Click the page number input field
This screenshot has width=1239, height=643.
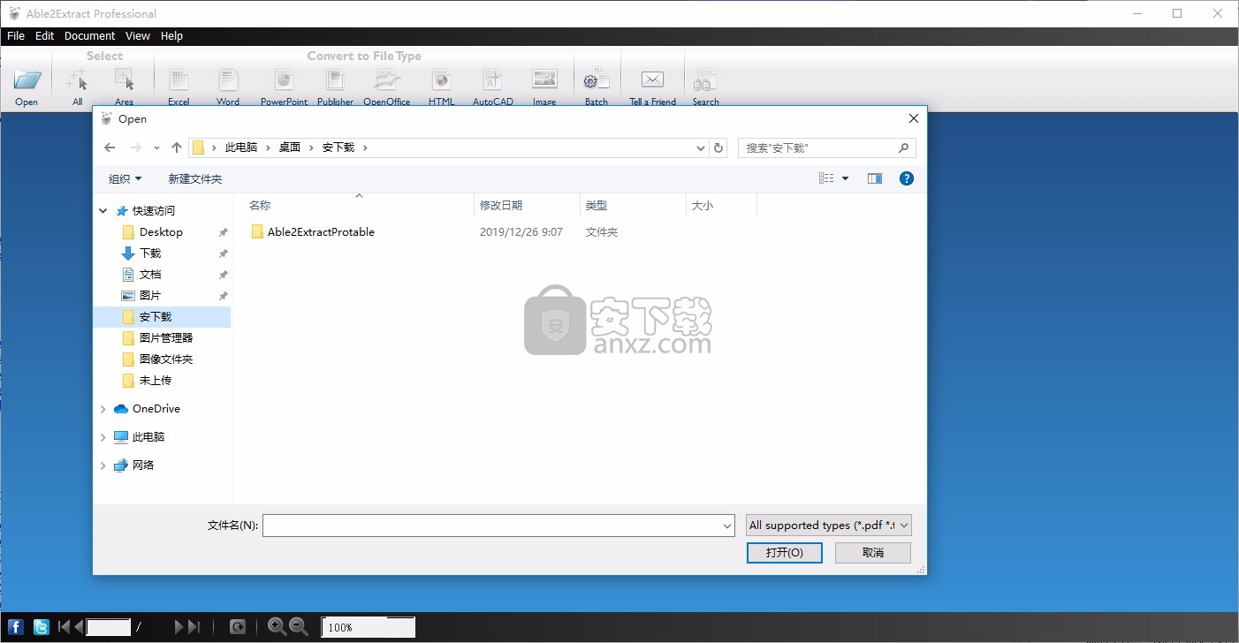pos(109,627)
